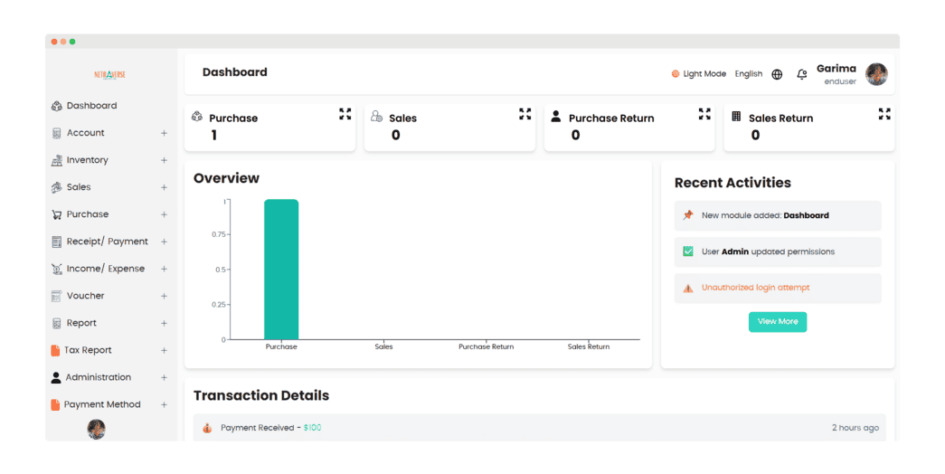
Task: Open Garima's profile avatar in header
Action: [x=875, y=74]
